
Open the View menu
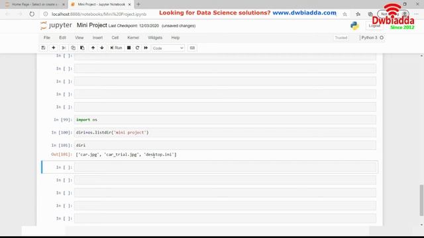(79, 38)
